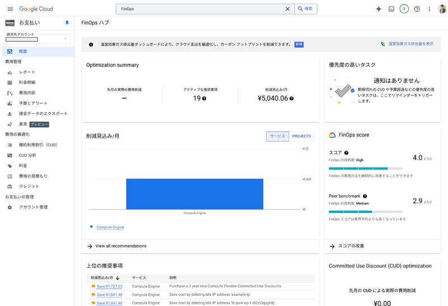Clear the FinOps search text

(x=287, y=9)
